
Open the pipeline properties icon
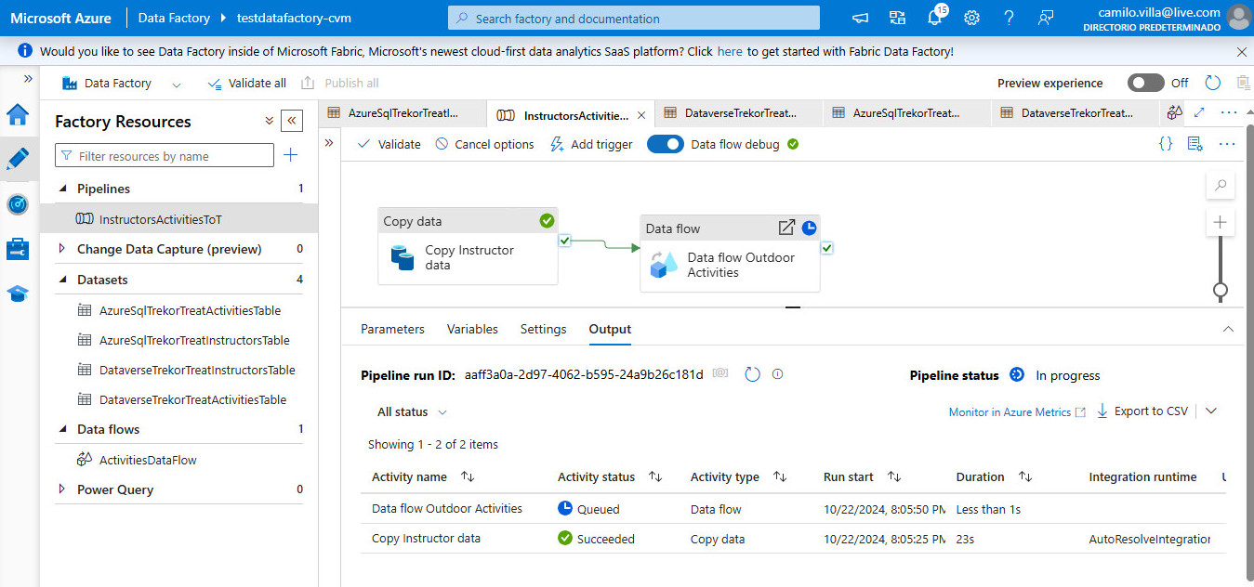(x=1195, y=144)
